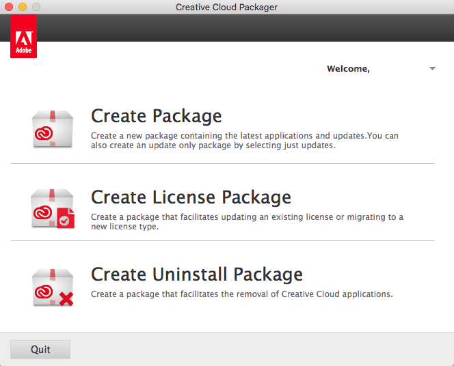This screenshot has width=454, height=366.
Task: Minimize the window with the yellow button
Action: point(23,7)
